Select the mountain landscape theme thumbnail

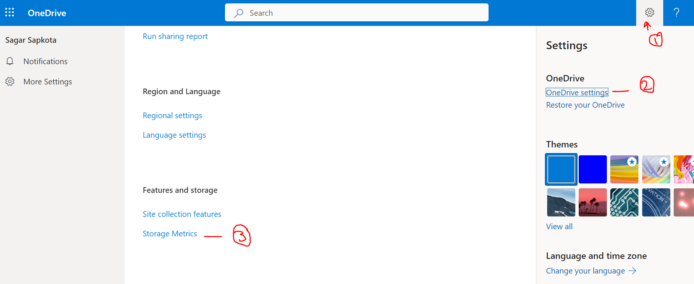(561, 203)
